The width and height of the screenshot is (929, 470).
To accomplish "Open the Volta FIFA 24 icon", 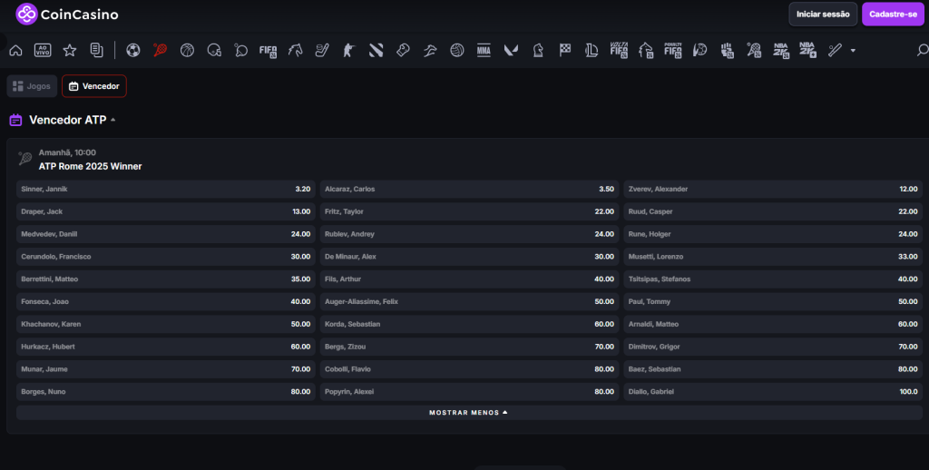I will (x=619, y=51).
